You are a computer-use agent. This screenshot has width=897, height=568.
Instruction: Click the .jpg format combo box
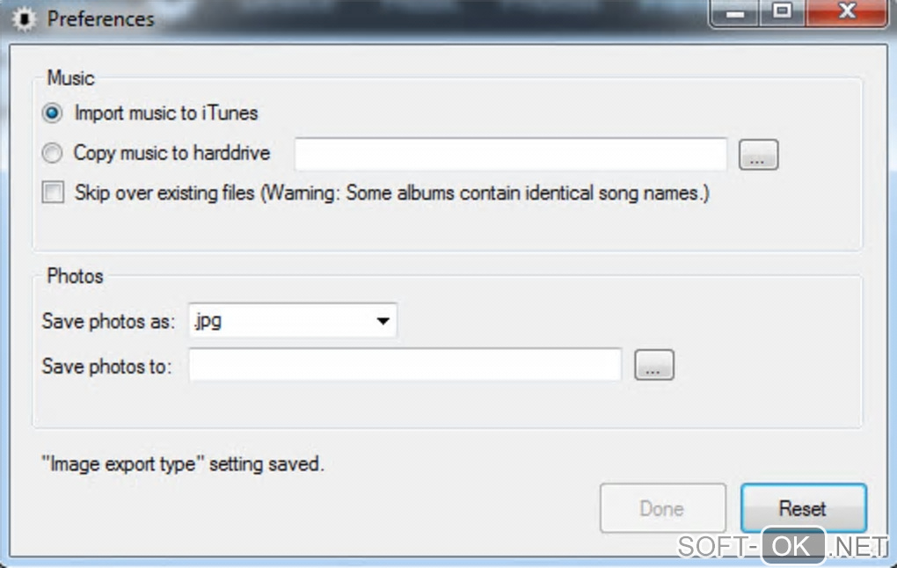point(292,321)
